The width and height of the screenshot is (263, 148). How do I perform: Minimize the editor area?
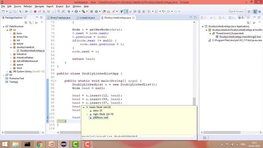(x=191, y=17)
